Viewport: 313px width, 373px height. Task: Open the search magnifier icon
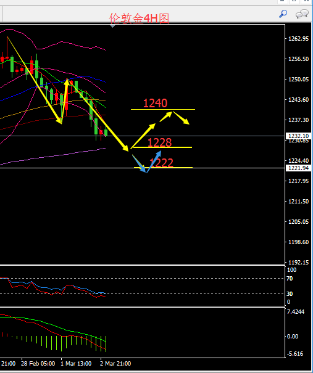[x=283, y=14]
